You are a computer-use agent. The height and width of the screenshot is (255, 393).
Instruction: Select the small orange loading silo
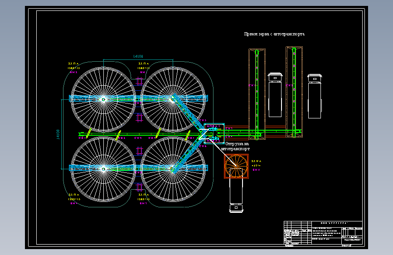click(x=236, y=166)
